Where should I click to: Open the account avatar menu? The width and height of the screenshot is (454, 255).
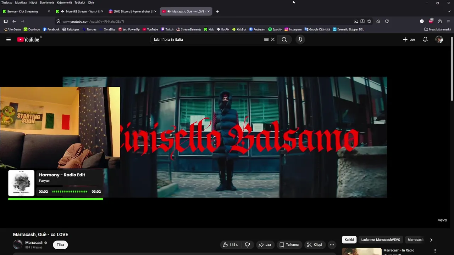(439, 40)
